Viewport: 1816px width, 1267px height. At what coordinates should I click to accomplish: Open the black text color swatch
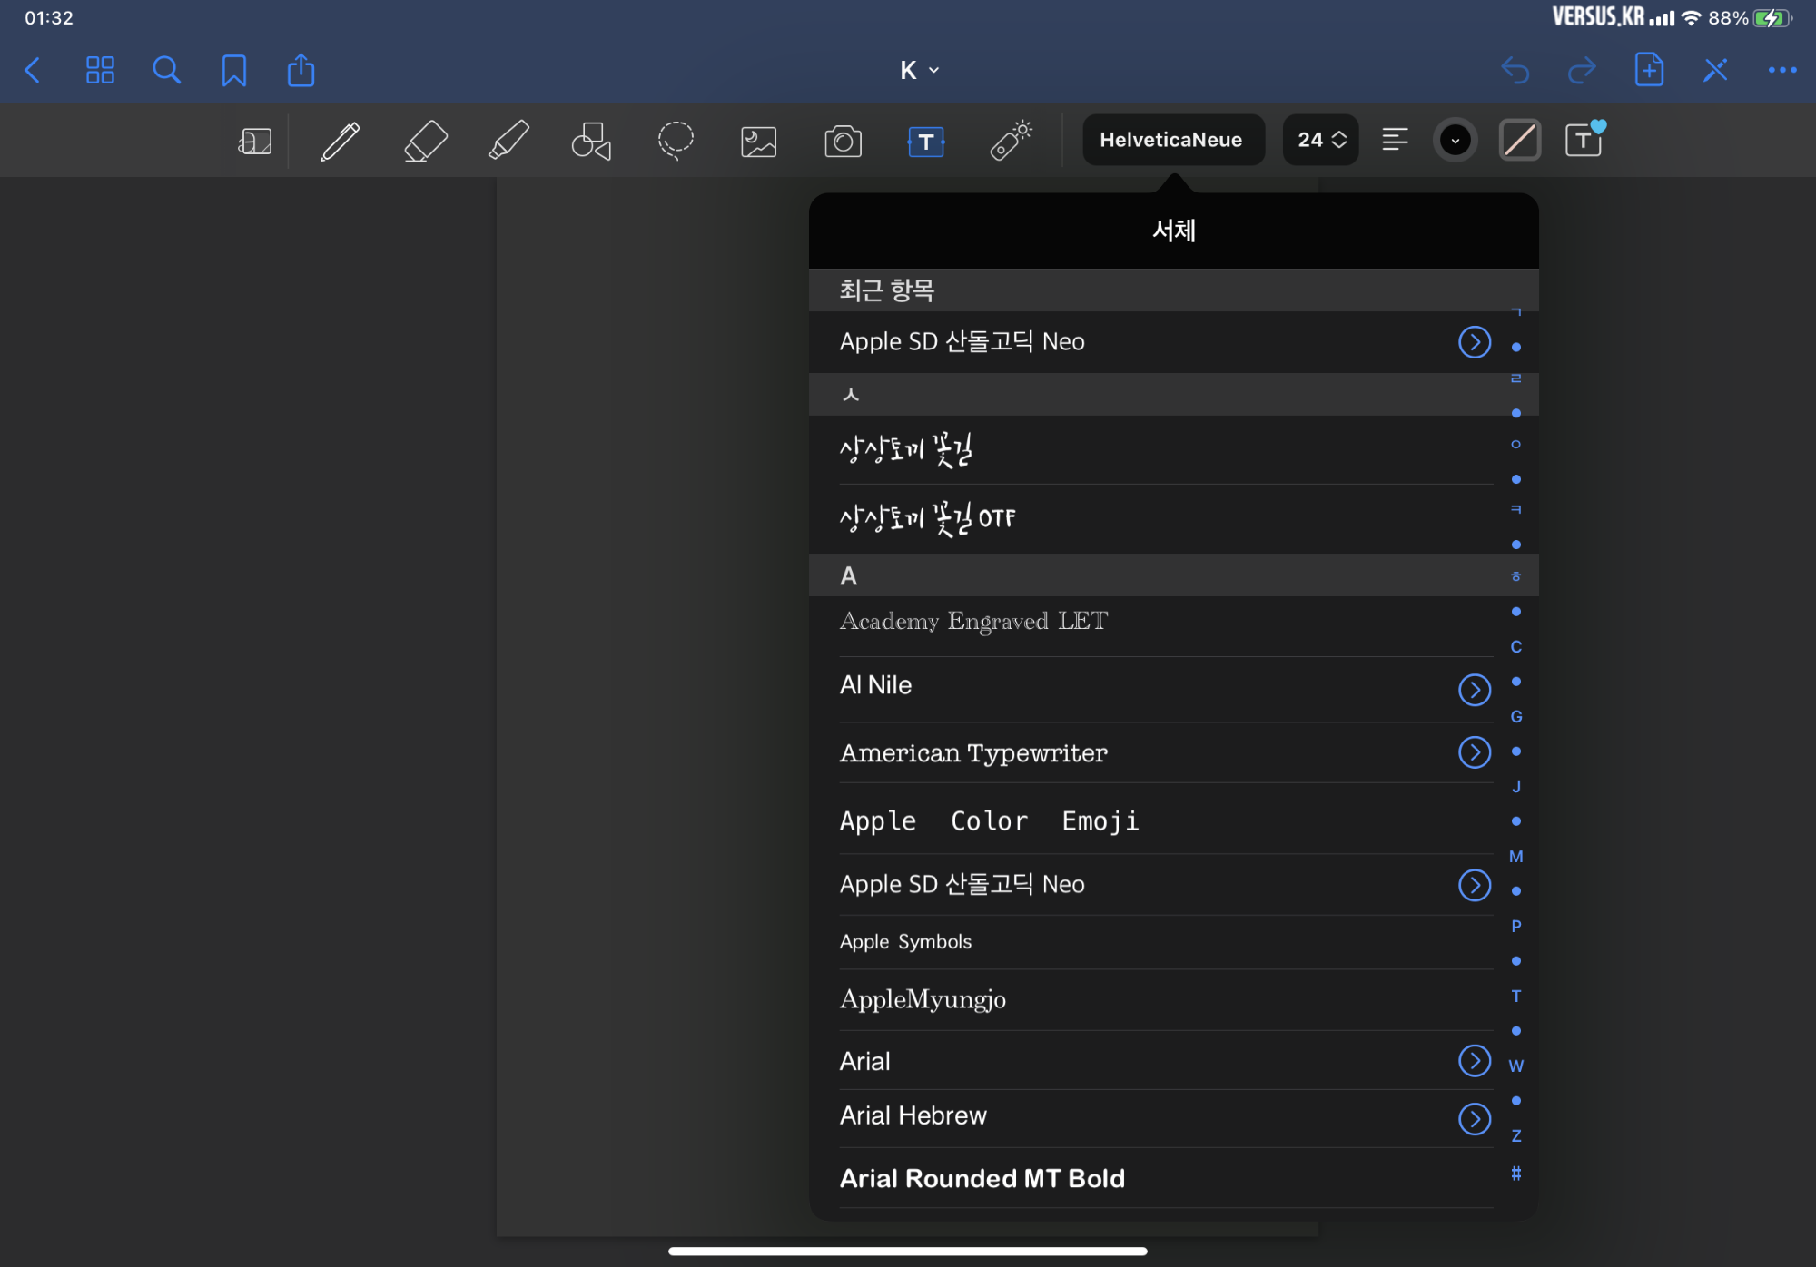click(1455, 140)
